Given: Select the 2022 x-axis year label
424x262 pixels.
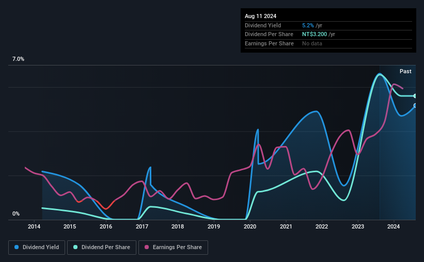Looking at the screenshot, I should coord(322,226).
